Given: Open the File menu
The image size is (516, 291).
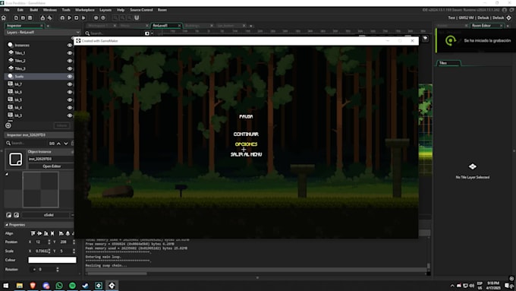Looking at the screenshot, I should click(x=7, y=10).
